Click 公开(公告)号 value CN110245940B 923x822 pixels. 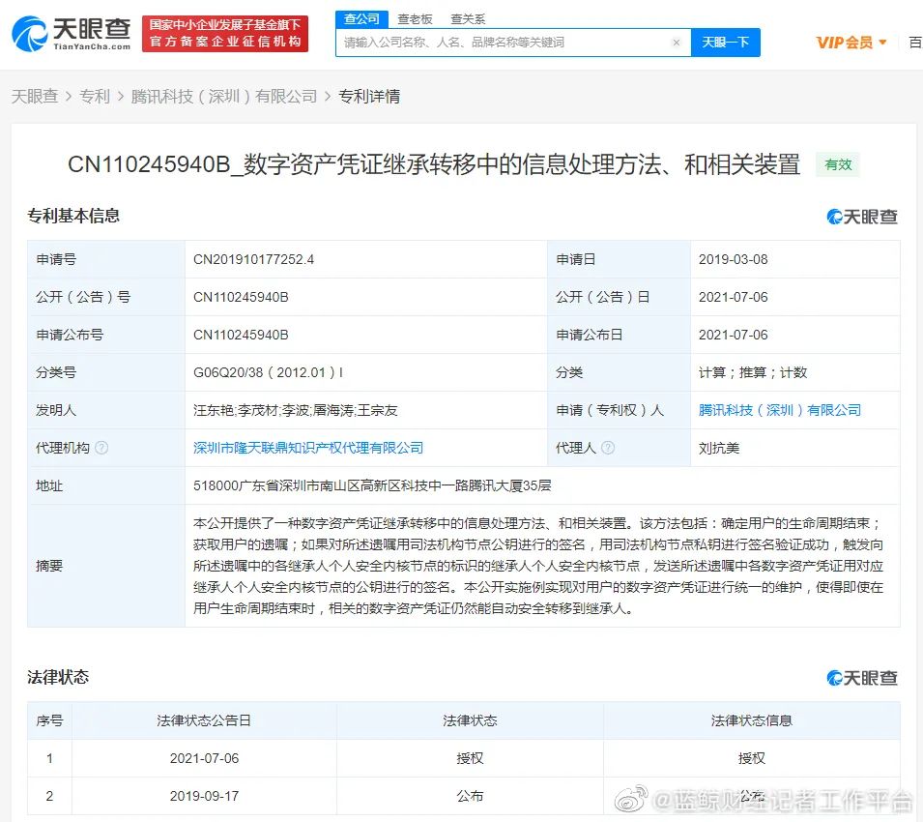(241, 297)
